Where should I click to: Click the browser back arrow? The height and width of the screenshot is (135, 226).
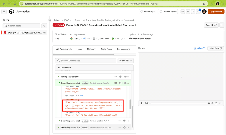(3, 4)
